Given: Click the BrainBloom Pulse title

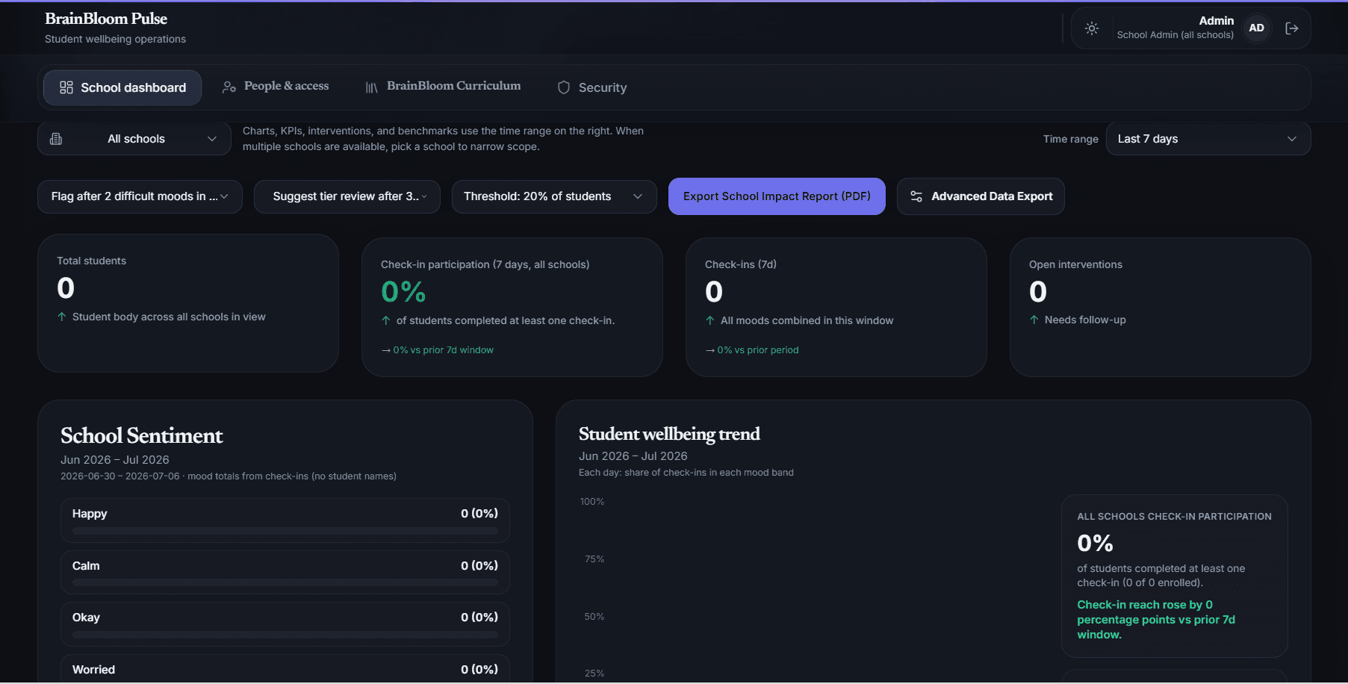Looking at the screenshot, I should coord(106,19).
